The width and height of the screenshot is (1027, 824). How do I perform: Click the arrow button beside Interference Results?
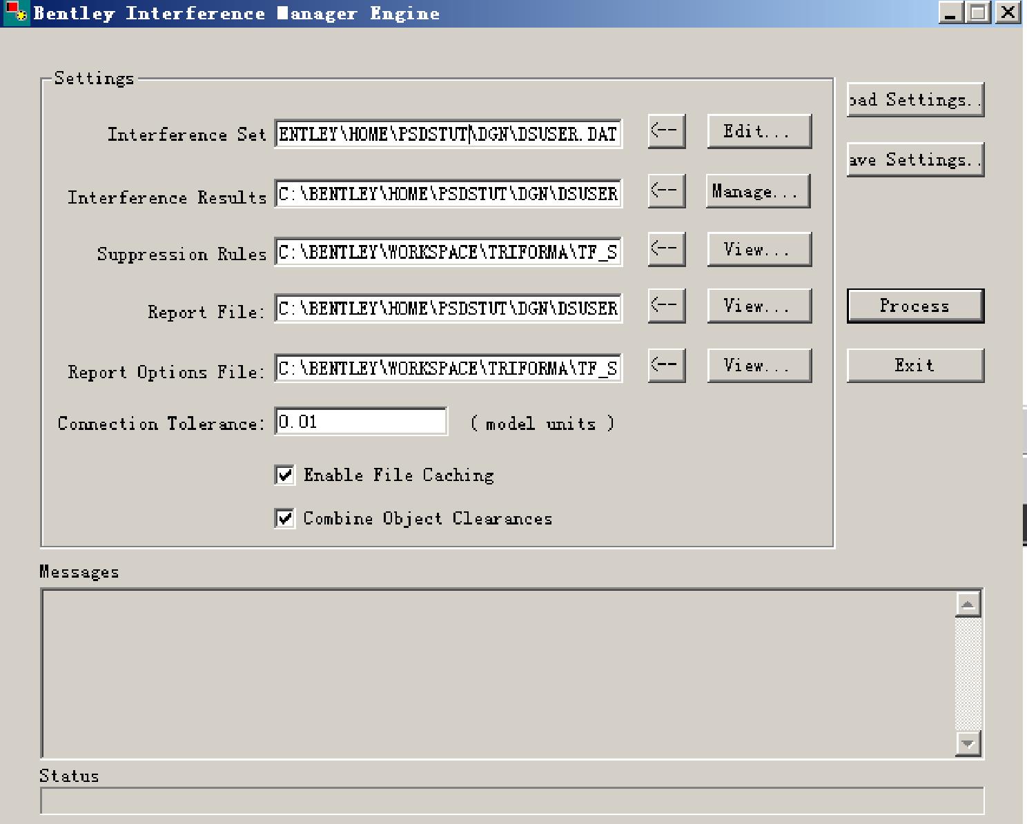tap(667, 190)
